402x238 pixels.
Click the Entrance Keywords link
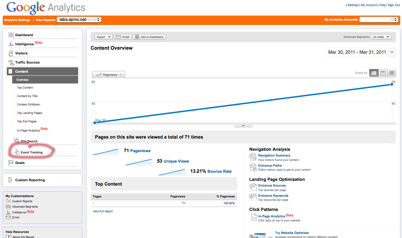(x=273, y=196)
